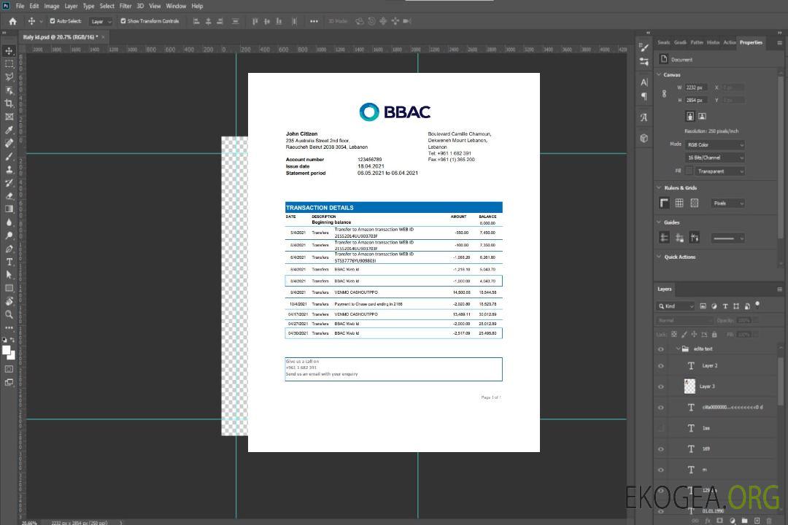Collapse the Quick Actions section
The image size is (788, 525).
tap(660, 257)
